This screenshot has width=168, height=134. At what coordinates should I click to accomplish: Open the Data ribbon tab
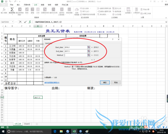pyautogui.click(x=42, y=5)
